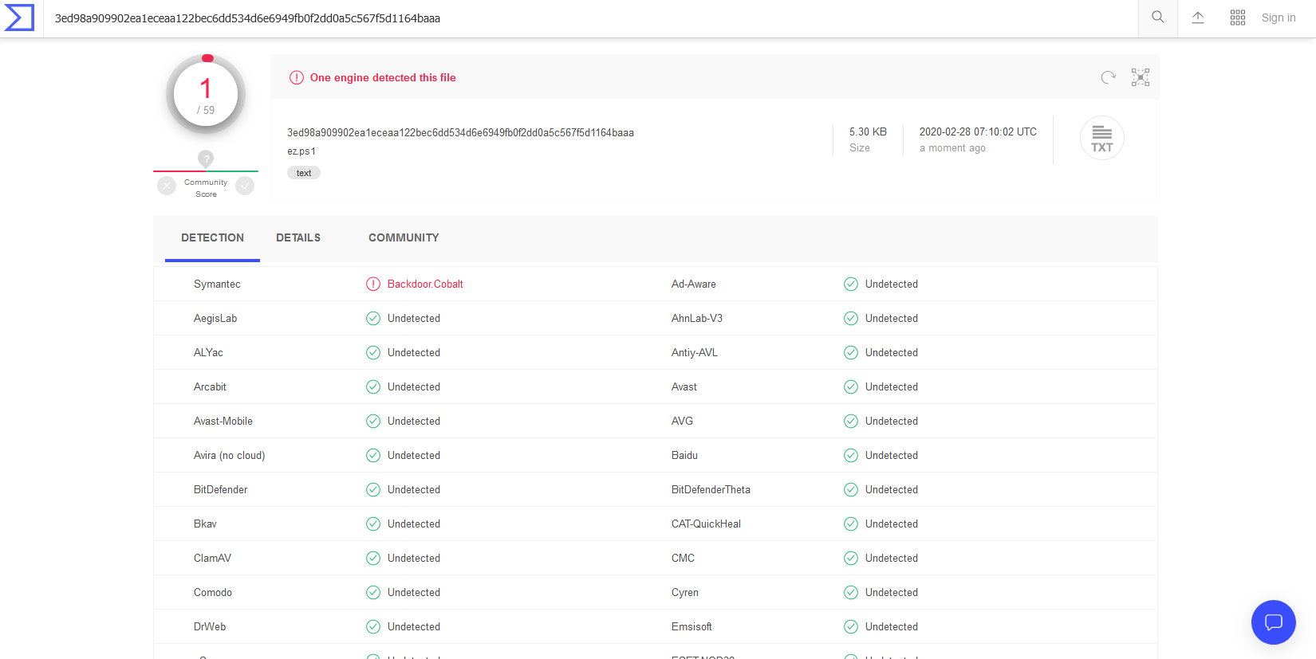Click Comodo's undetected check icon
Viewport: 1316px width, 659px height.
point(373,592)
